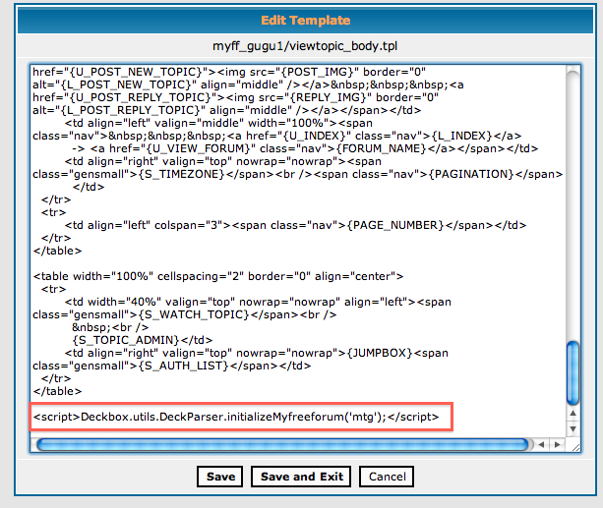Image resolution: width=603 pixels, height=508 pixels.
Task: Click the td width="40%" line
Action: point(258,302)
